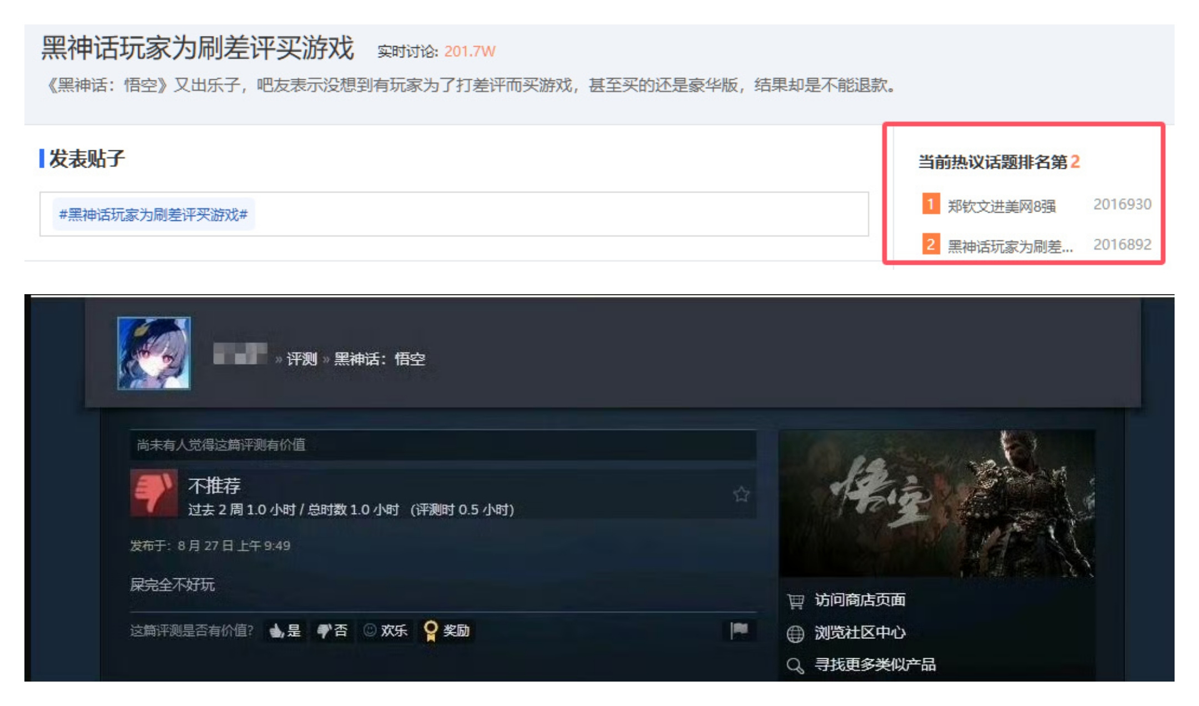This screenshot has width=1199, height=706.
Task: Click the 不推荐 review verdict text
Action: click(x=214, y=486)
